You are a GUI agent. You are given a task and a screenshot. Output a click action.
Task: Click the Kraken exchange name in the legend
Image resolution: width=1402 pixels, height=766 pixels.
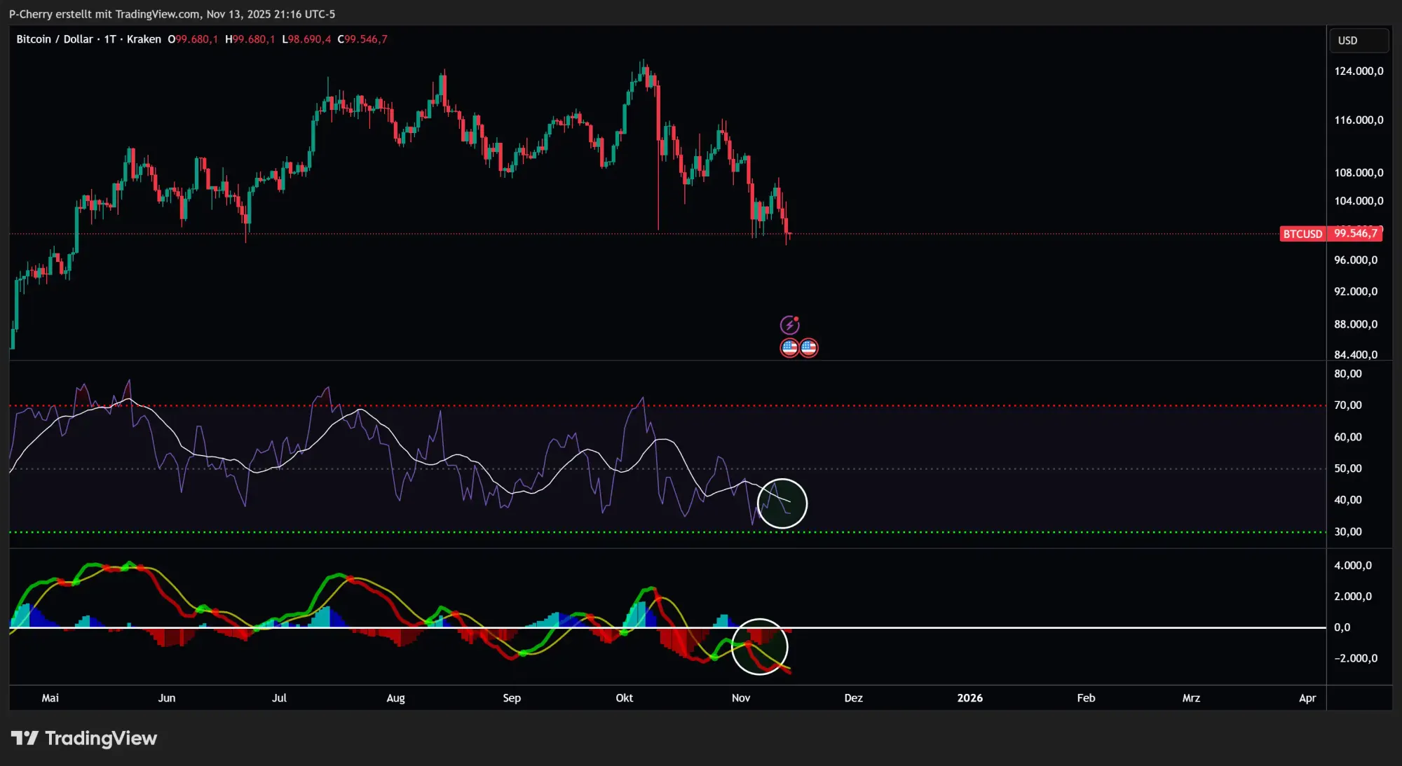point(143,39)
